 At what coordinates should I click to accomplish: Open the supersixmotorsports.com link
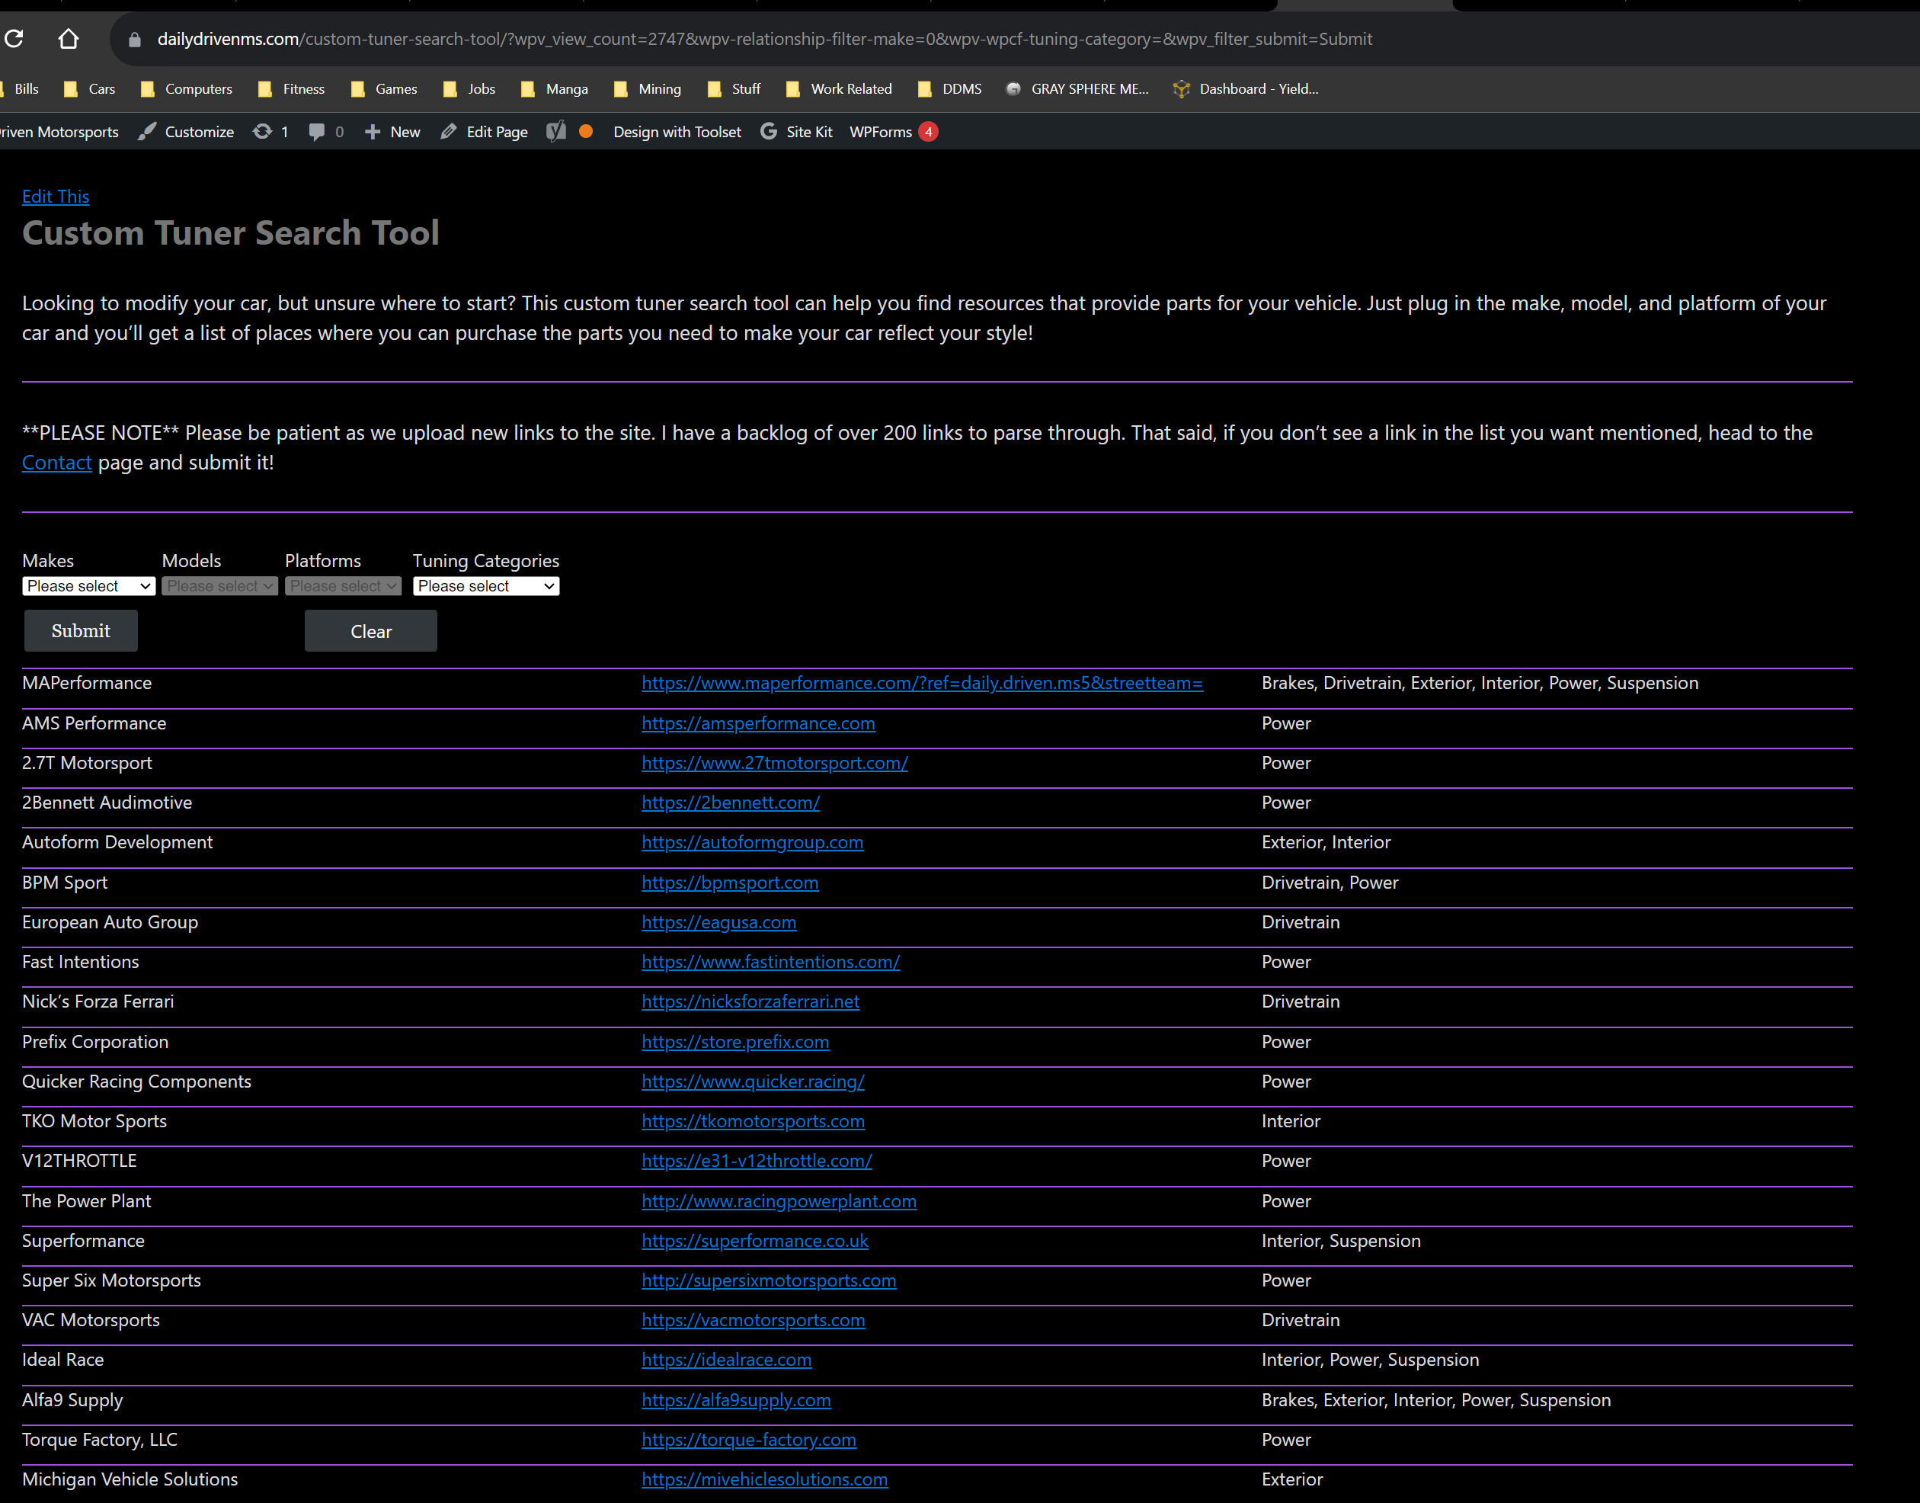[x=770, y=1280]
